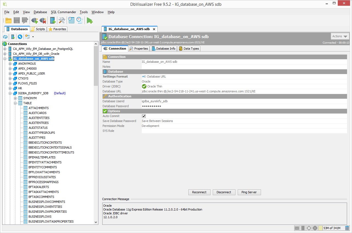Expand the APEX_040000 schema node

click(x=10, y=69)
